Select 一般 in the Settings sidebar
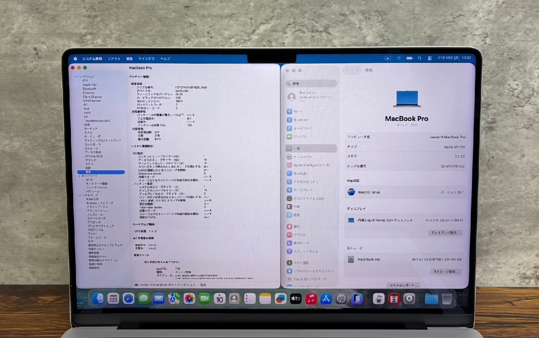Screen dimensions: 539x338 tap(311, 148)
